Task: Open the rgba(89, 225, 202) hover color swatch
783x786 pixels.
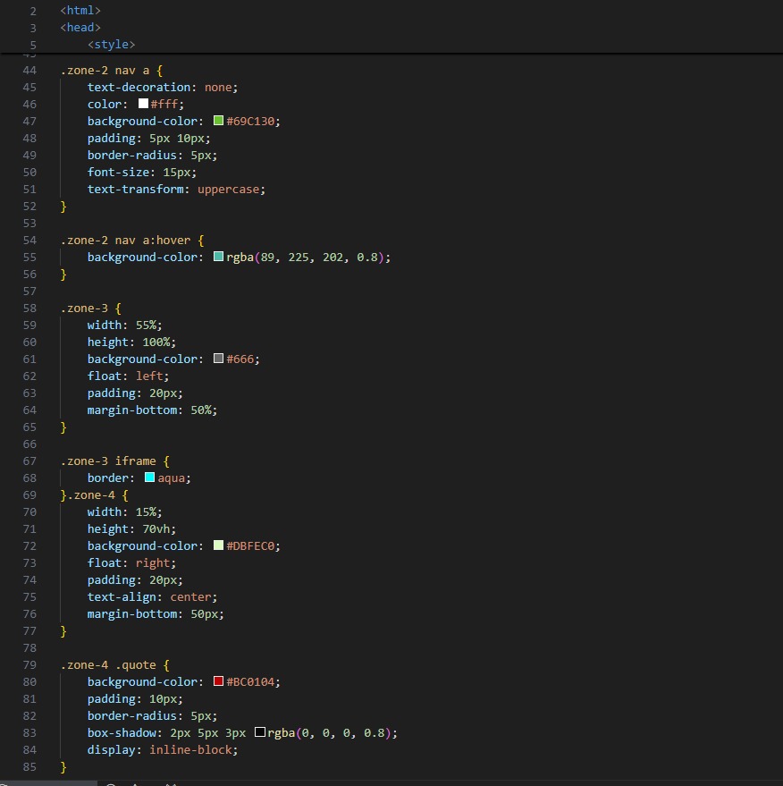Action: point(218,256)
